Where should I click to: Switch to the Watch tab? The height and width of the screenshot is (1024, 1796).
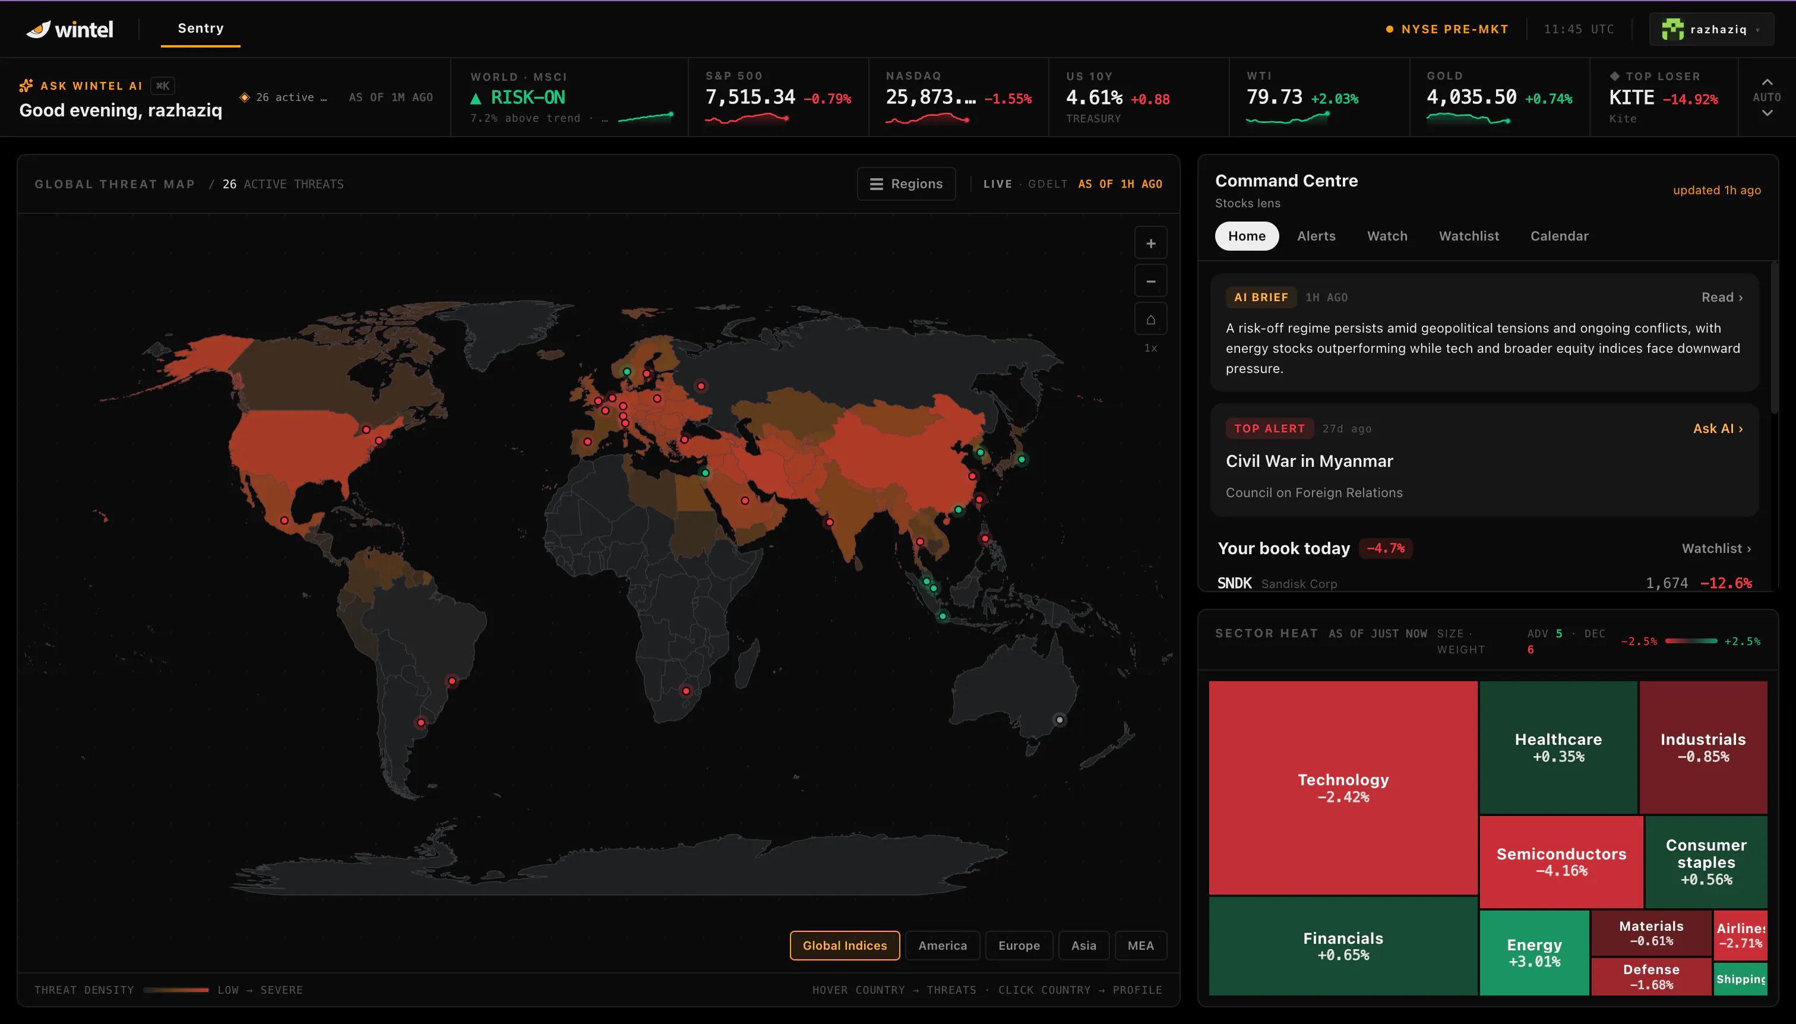coord(1387,236)
